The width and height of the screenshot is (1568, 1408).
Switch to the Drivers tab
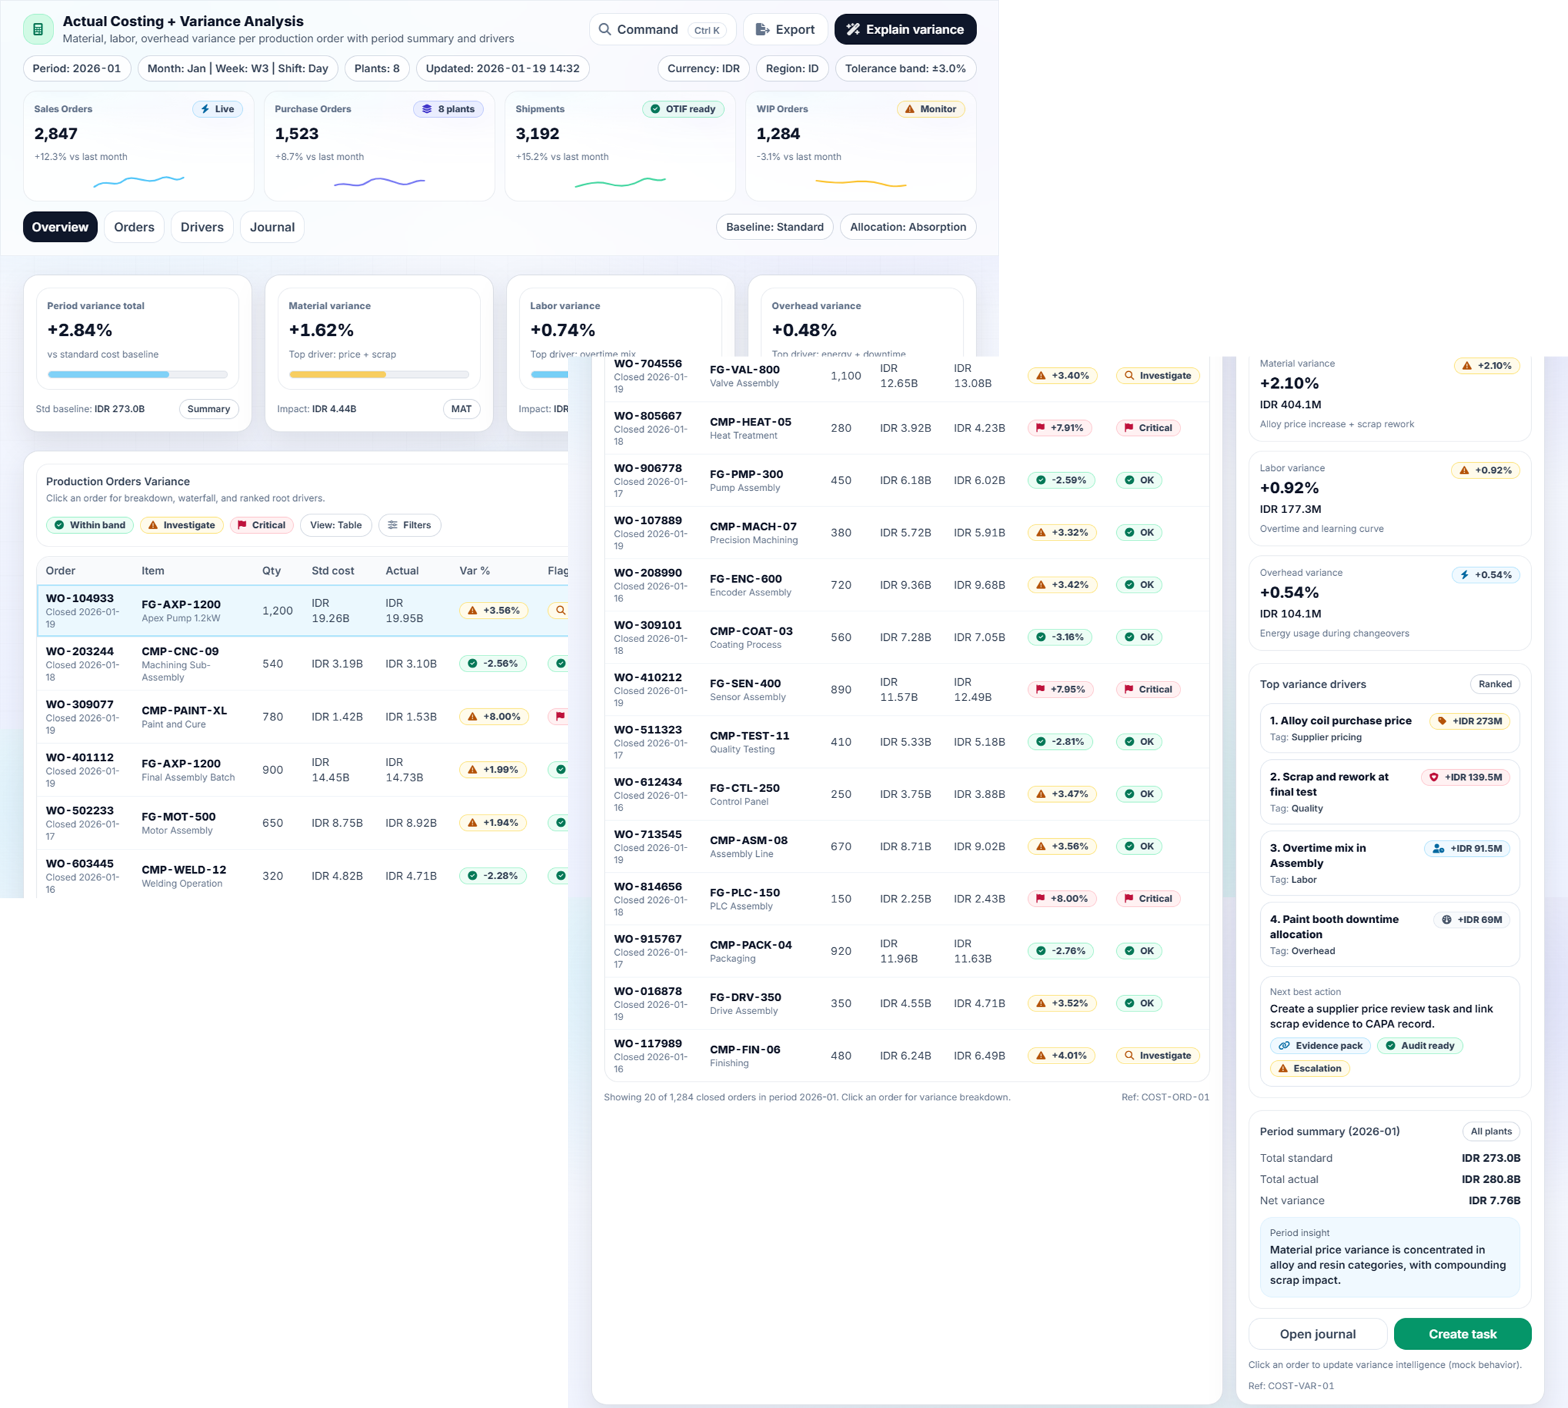point(202,227)
